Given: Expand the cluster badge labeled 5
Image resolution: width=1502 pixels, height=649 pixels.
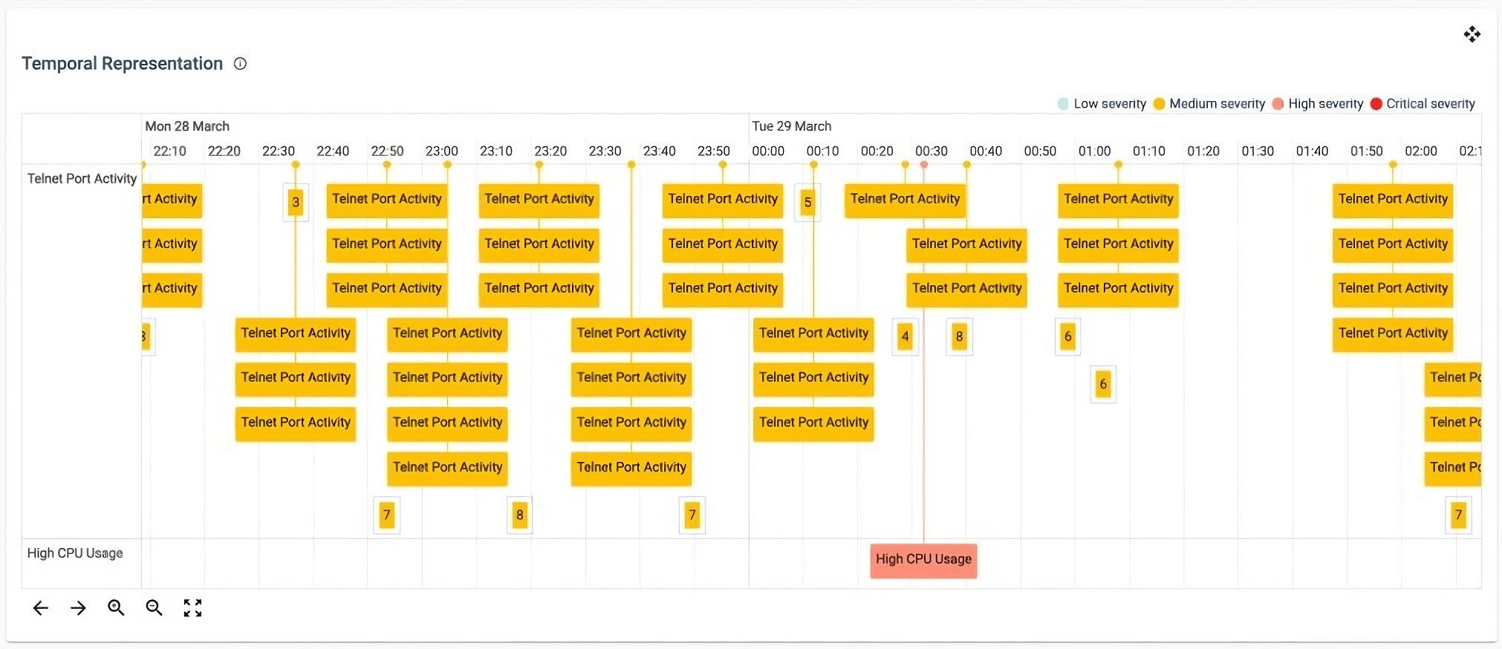Looking at the screenshot, I should [x=807, y=202].
